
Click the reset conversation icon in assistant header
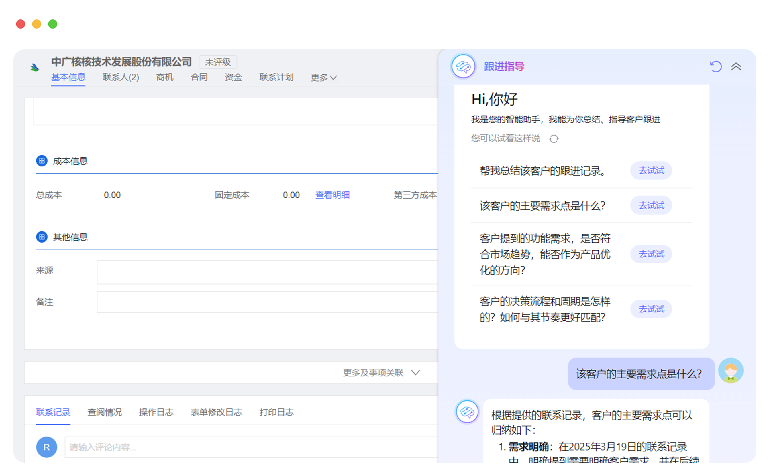[x=715, y=66]
